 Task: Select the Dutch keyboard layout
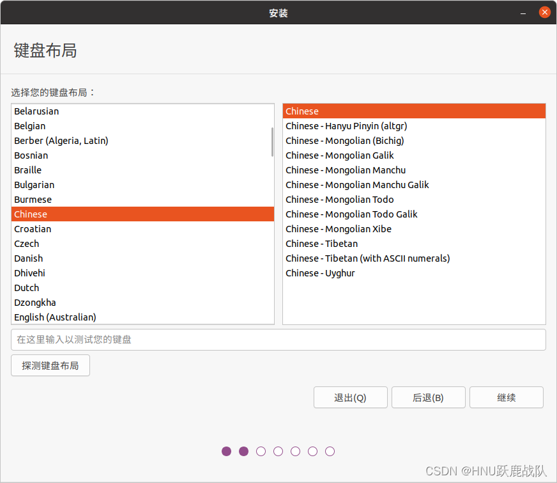coord(26,287)
